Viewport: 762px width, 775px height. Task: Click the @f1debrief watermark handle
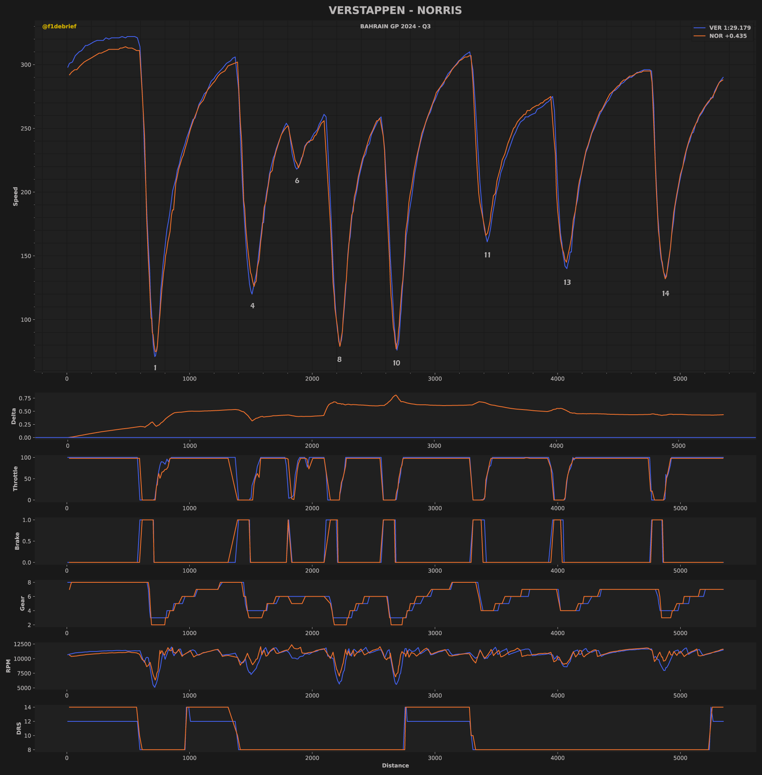pos(59,27)
